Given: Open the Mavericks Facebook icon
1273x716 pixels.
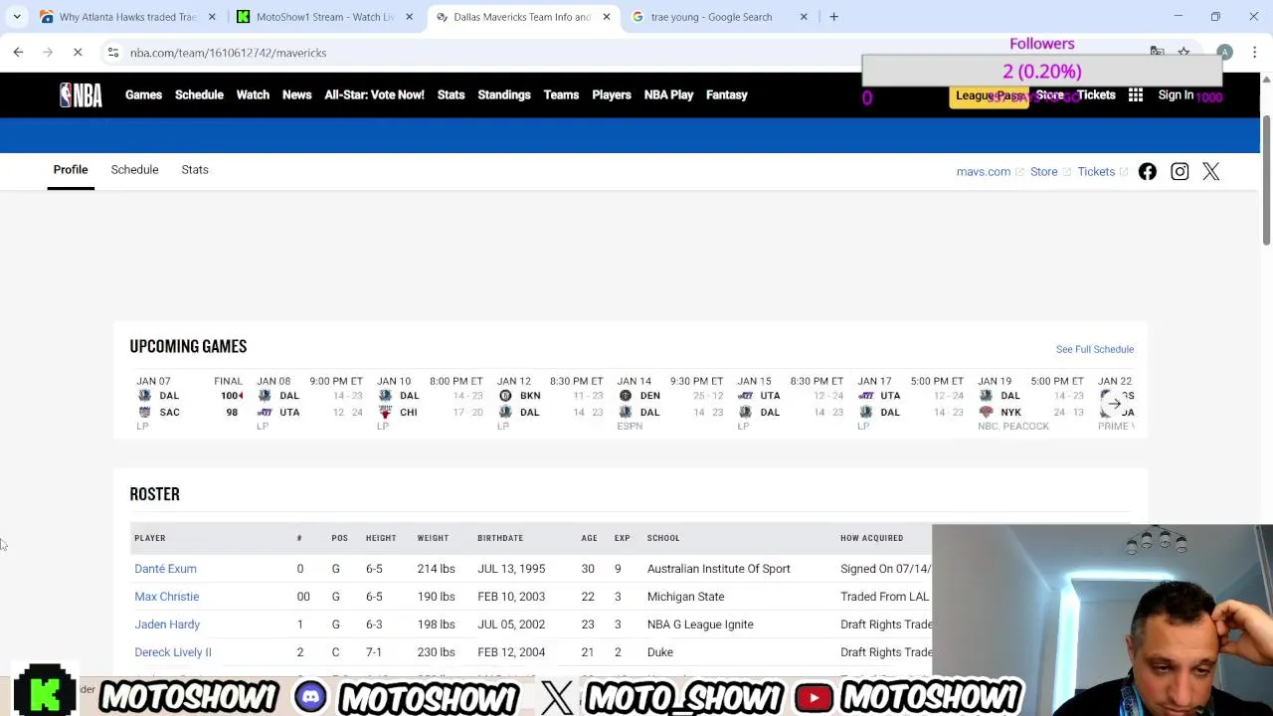Looking at the screenshot, I should click(x=1148, y=171).
